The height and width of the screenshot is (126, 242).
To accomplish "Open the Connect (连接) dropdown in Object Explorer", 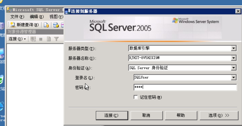I will click(x=17, y=39).
